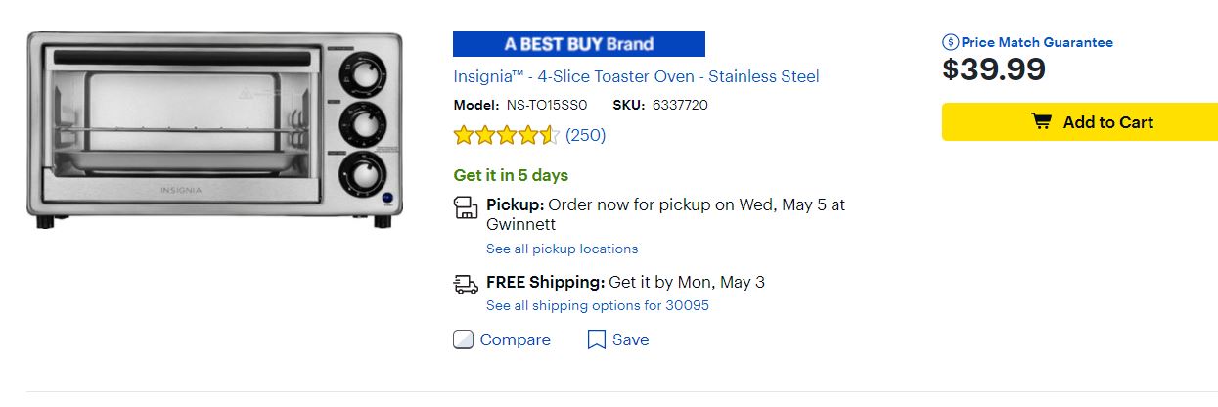Click the A BEST BUY Brand badge
This screenshot has width=1218, height=407.
pos(578,44)
